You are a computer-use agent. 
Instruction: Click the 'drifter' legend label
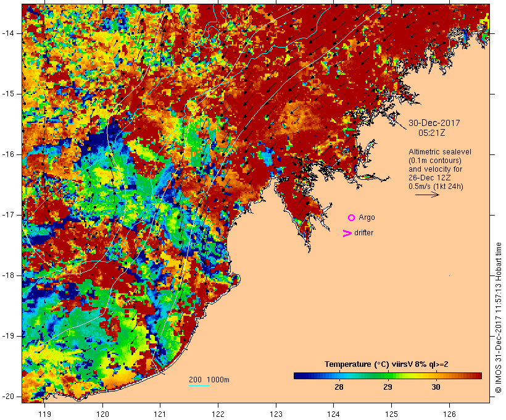point(363,233)
